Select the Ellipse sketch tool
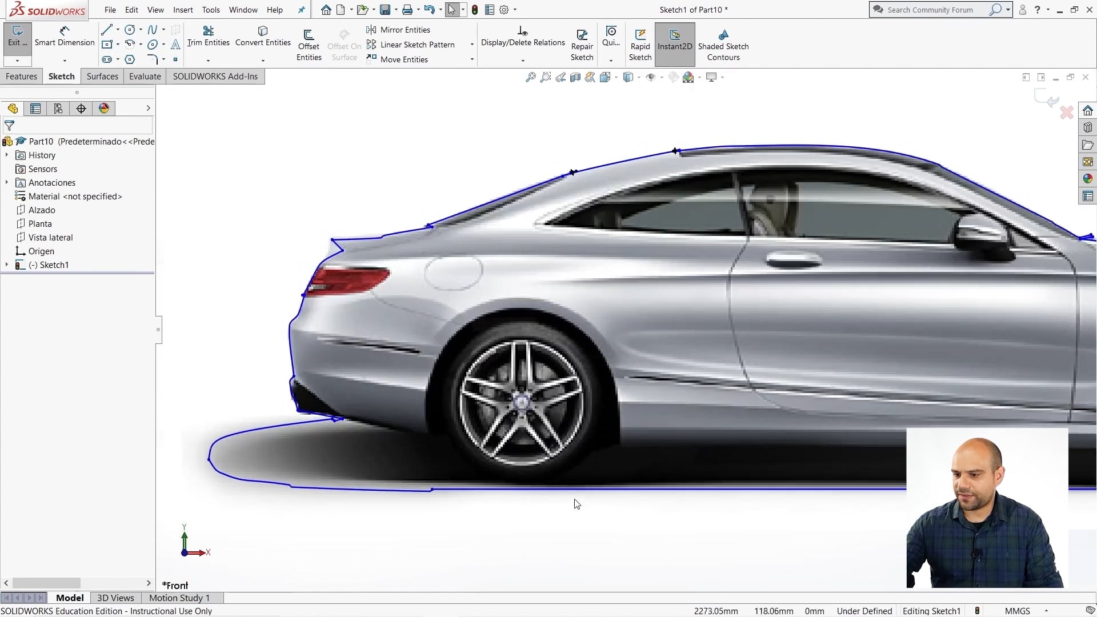This screenshot has height=617, width=1097. pyautogui.click(x=152, y=45)
